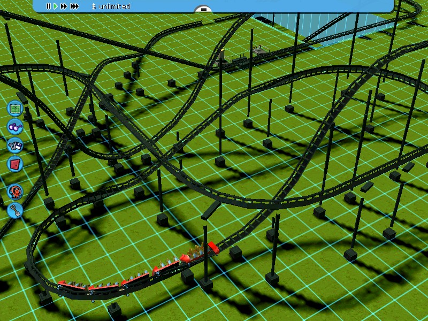Pause the game simulation

pyautogui.click(x=49, y=6)
